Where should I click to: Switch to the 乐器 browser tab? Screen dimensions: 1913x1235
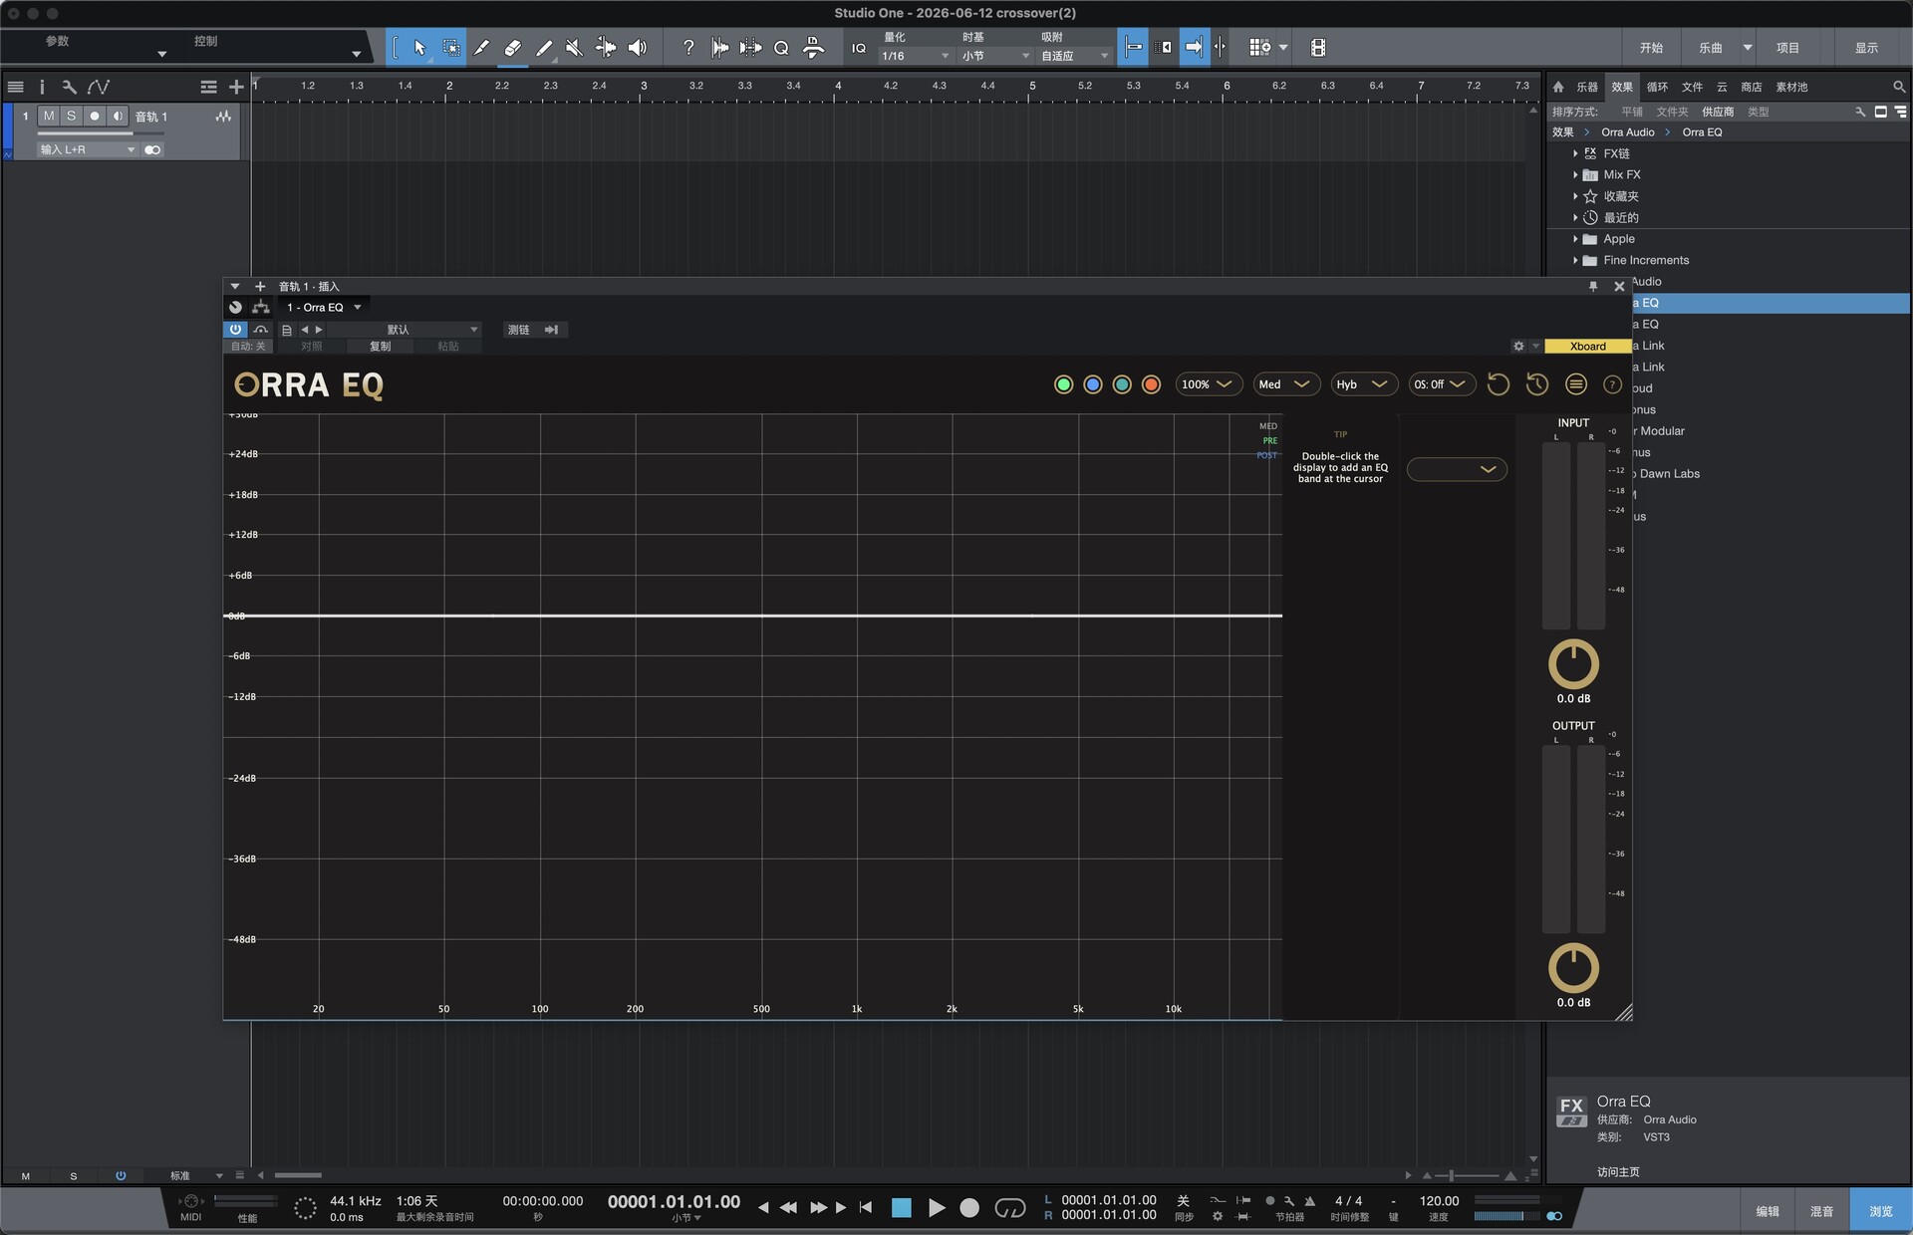[x=1587, y=87]
